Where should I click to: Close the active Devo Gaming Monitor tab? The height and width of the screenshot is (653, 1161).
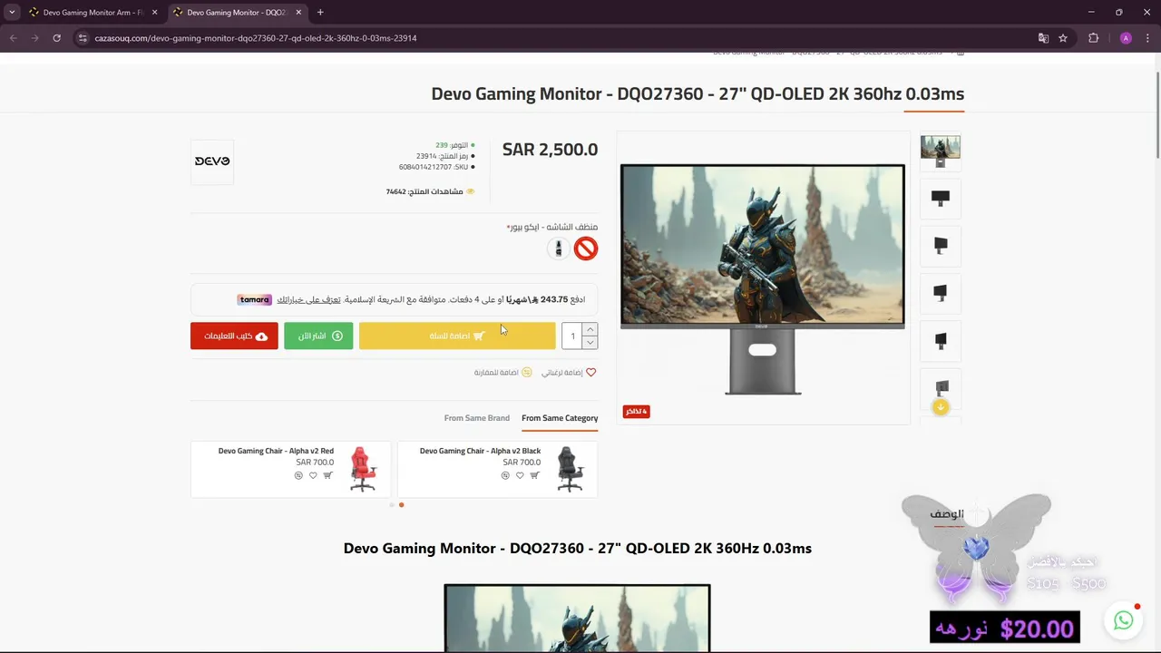tap(298, 13)
